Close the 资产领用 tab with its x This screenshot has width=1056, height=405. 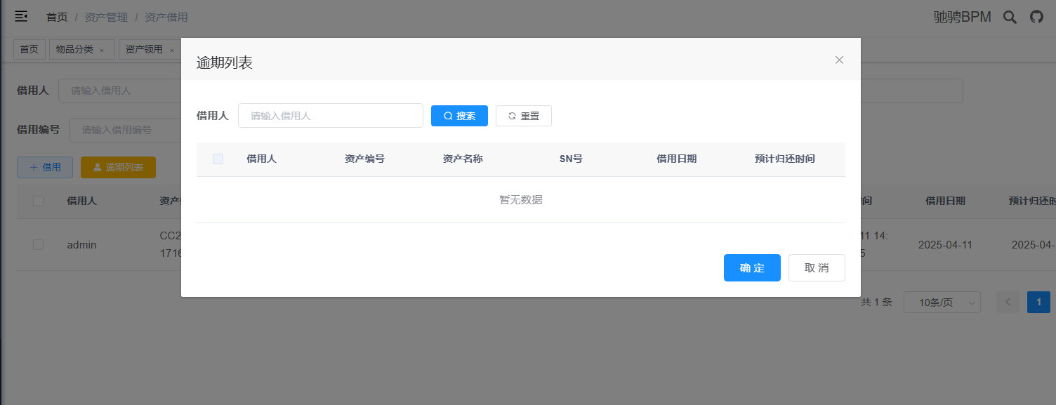point(171,50)
